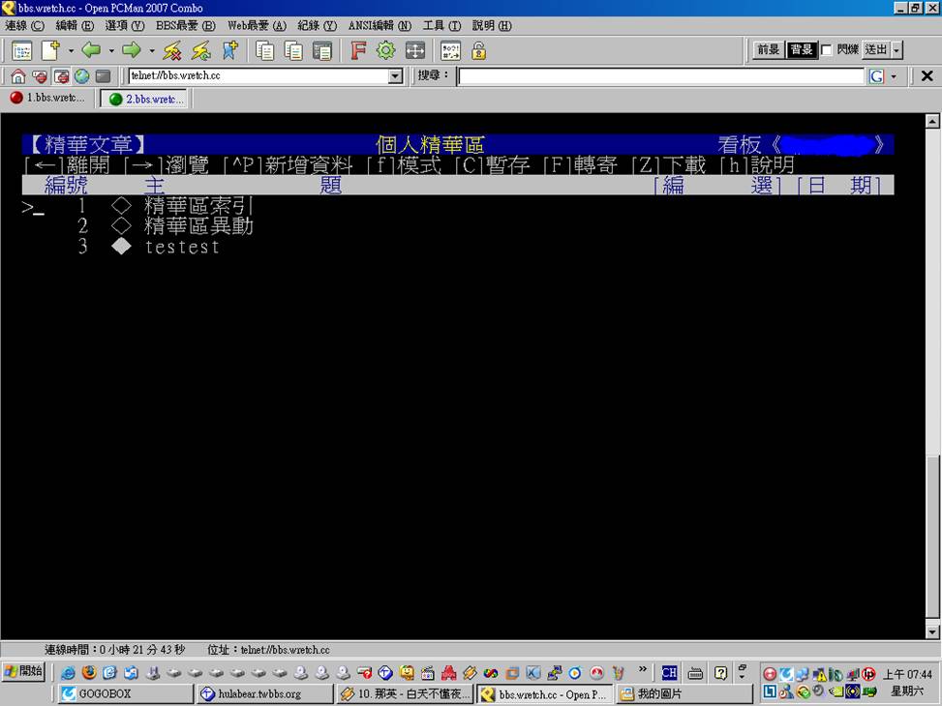Screen dimensions: 942x706
Task: Click the green forward arrow icon
Action: coord(132,50)
